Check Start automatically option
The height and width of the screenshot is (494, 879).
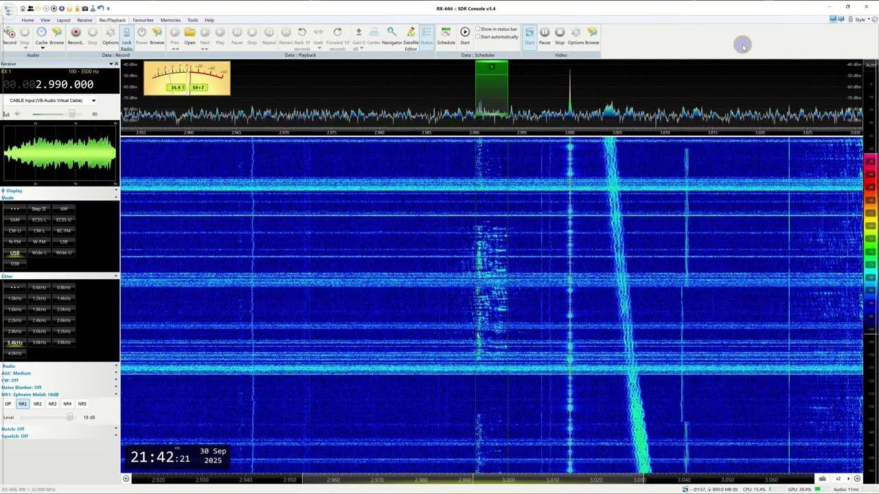click(x=477, y=37)
